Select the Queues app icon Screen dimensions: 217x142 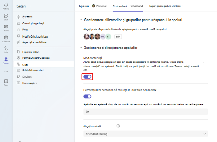pos(6,59)
